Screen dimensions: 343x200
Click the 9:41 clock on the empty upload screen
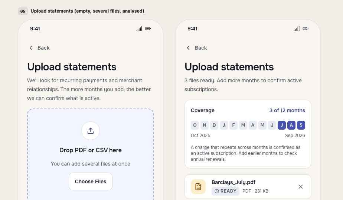[35, 29]
